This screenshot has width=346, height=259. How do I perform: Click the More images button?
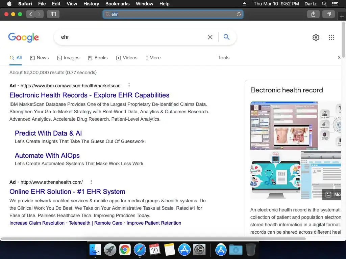[332, 195]
